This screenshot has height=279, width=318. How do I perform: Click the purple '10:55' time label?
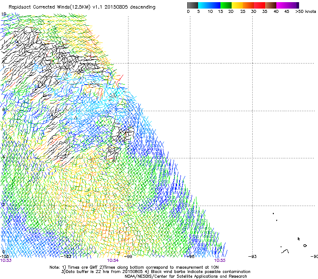point(220,261)
